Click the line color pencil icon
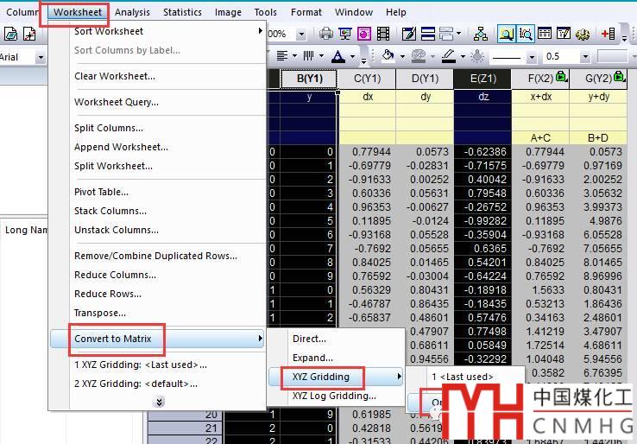 [448, 57]
